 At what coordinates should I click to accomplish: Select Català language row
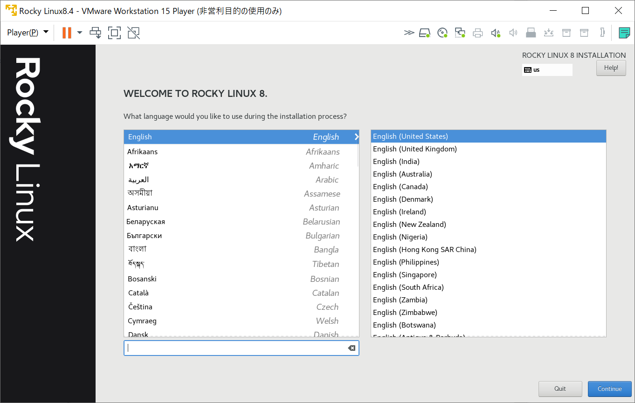coord(242,293)
